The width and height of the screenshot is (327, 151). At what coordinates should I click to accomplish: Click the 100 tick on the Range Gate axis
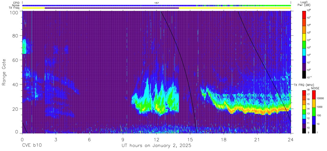click(x=14, y=12)
